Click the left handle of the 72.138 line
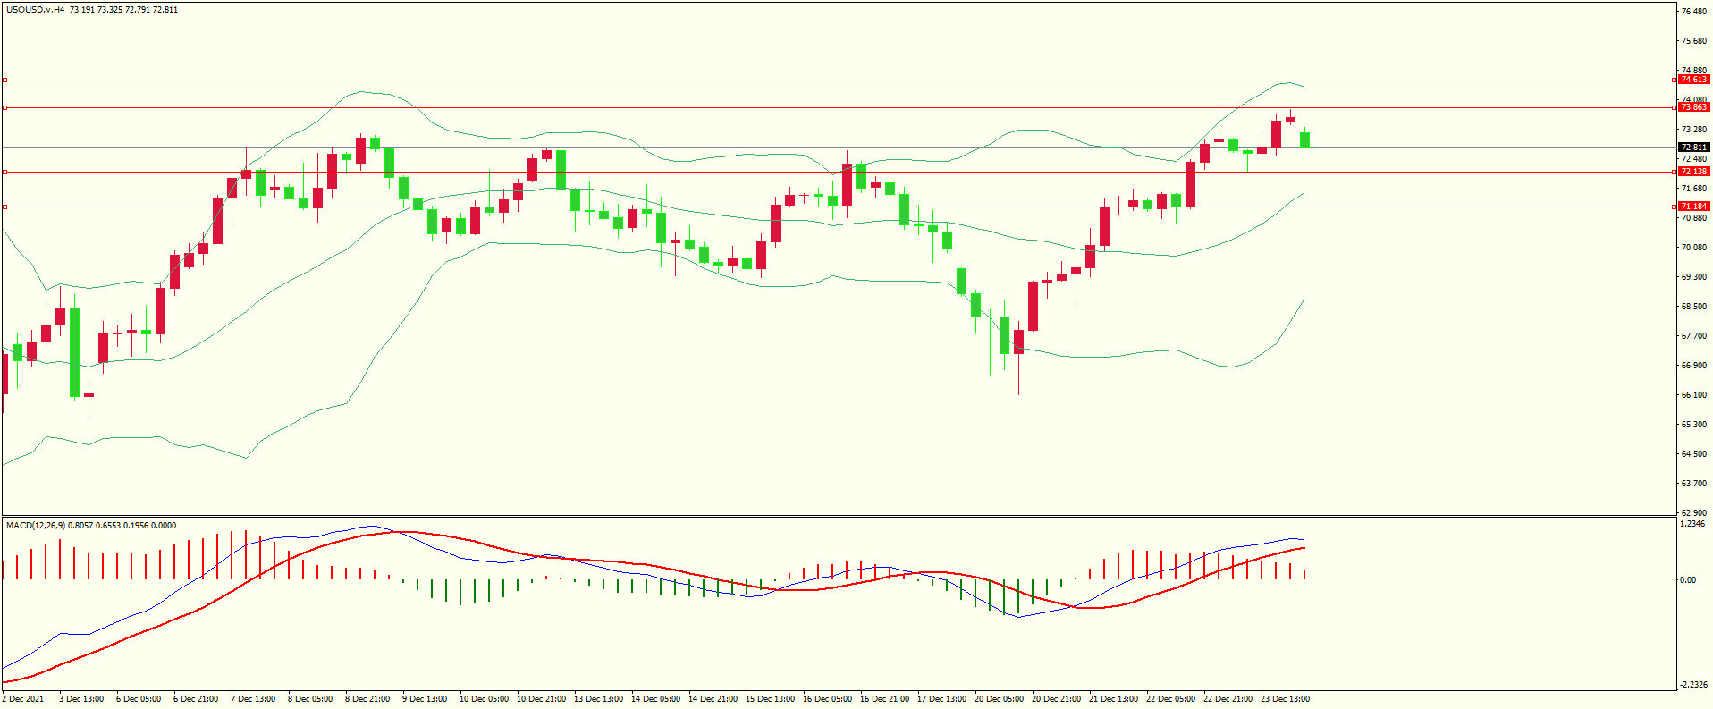 (4, 172)
